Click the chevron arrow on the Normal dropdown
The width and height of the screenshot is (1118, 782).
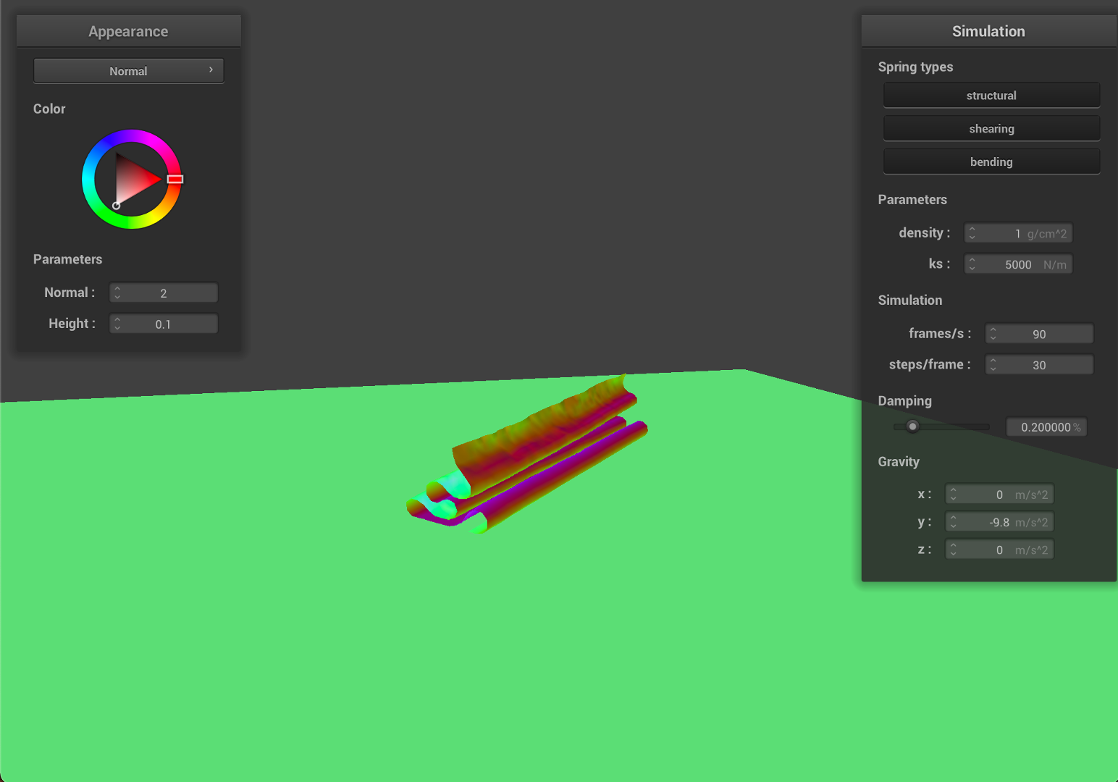pos(211,70)
